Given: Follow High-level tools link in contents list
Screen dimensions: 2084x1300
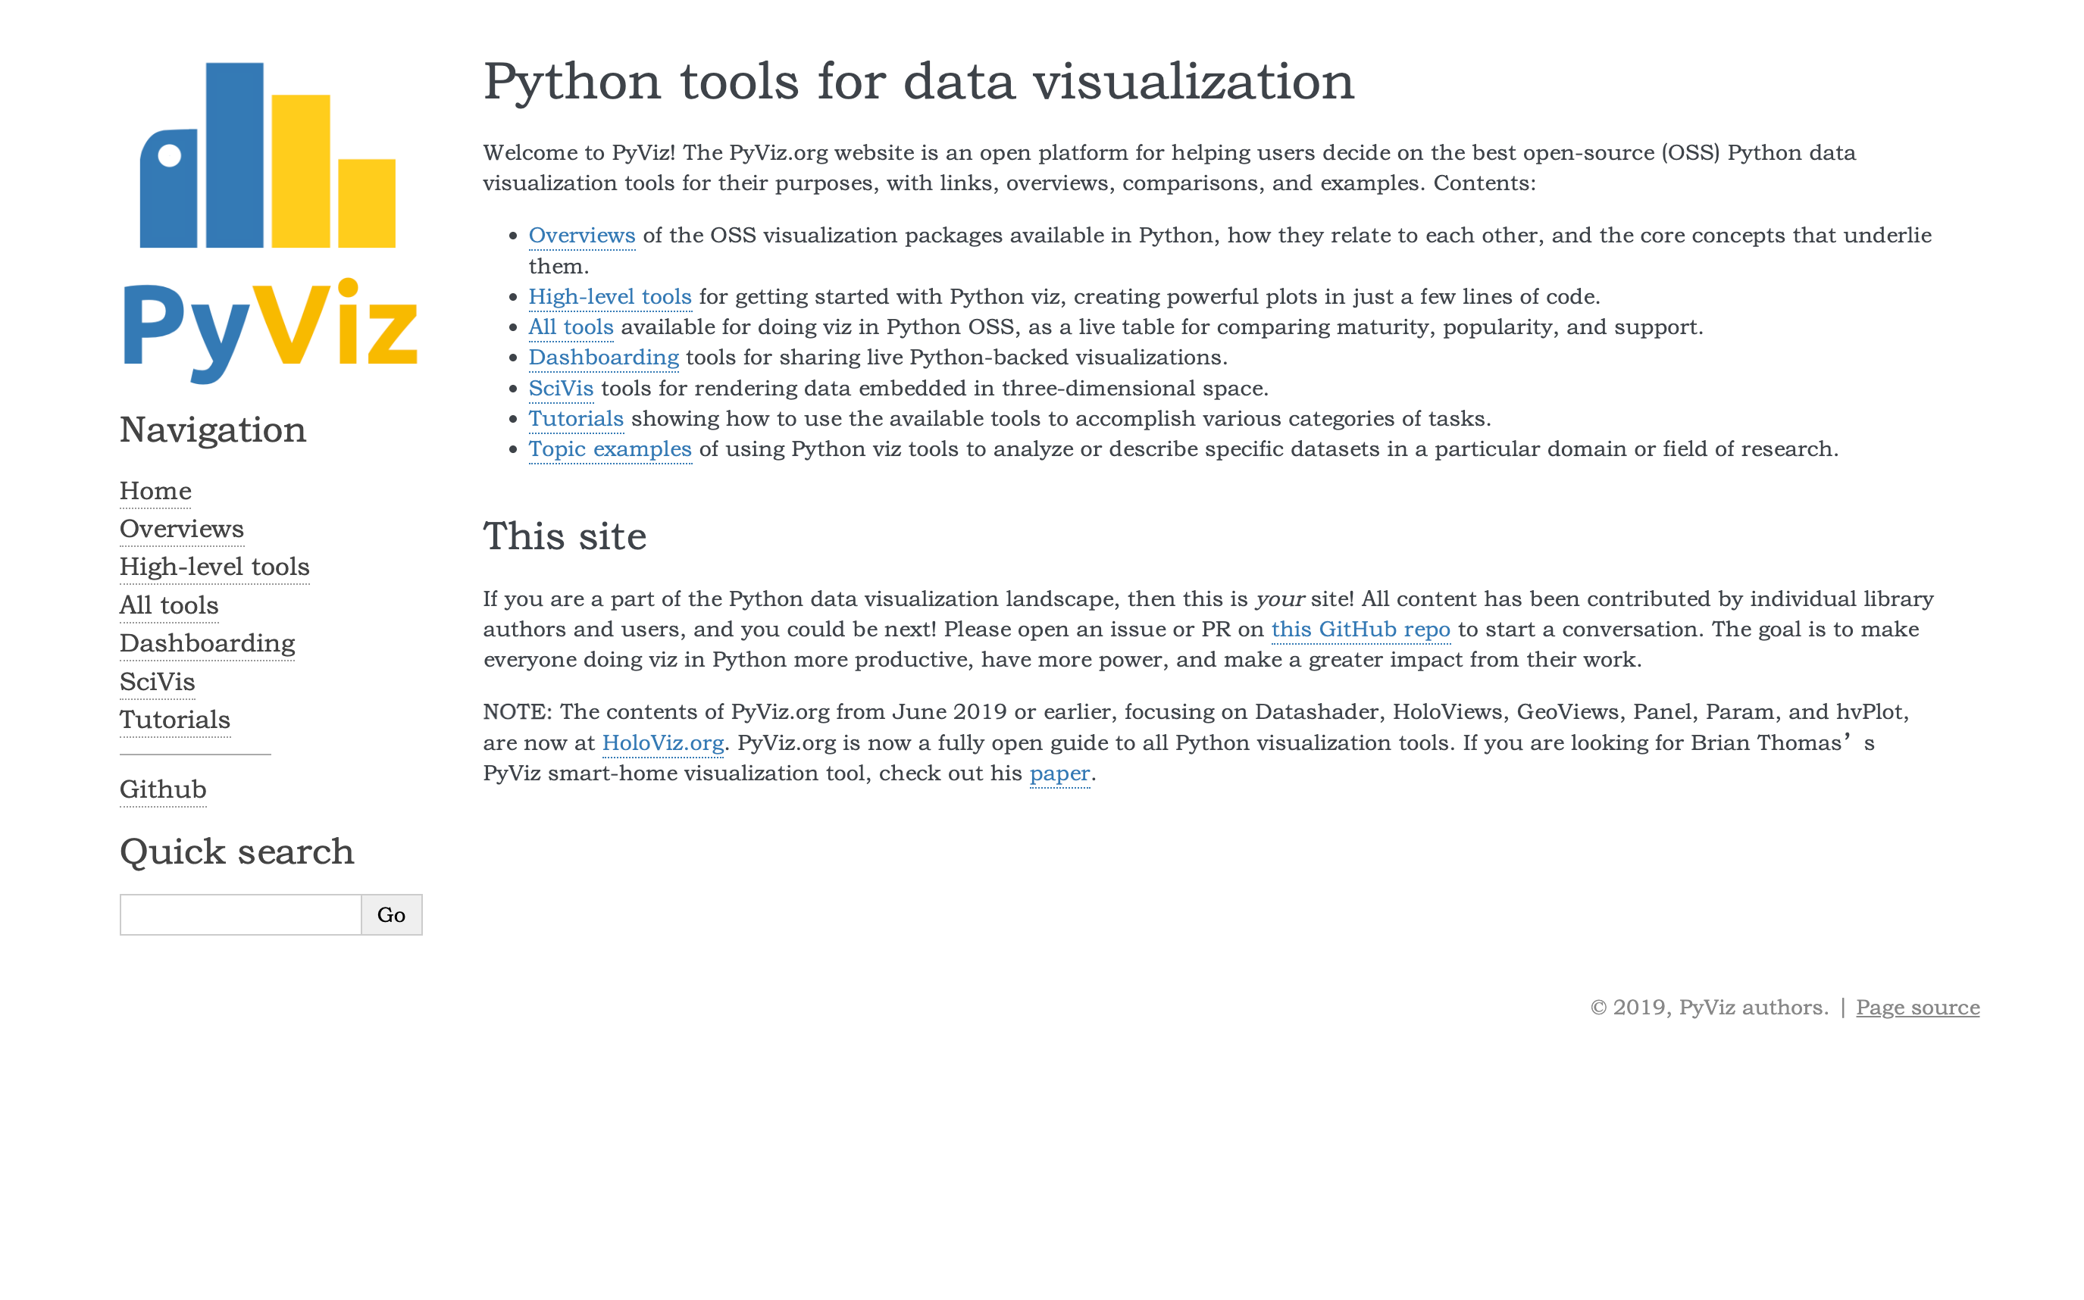Looking at the screenshot, I should point(610,297).
